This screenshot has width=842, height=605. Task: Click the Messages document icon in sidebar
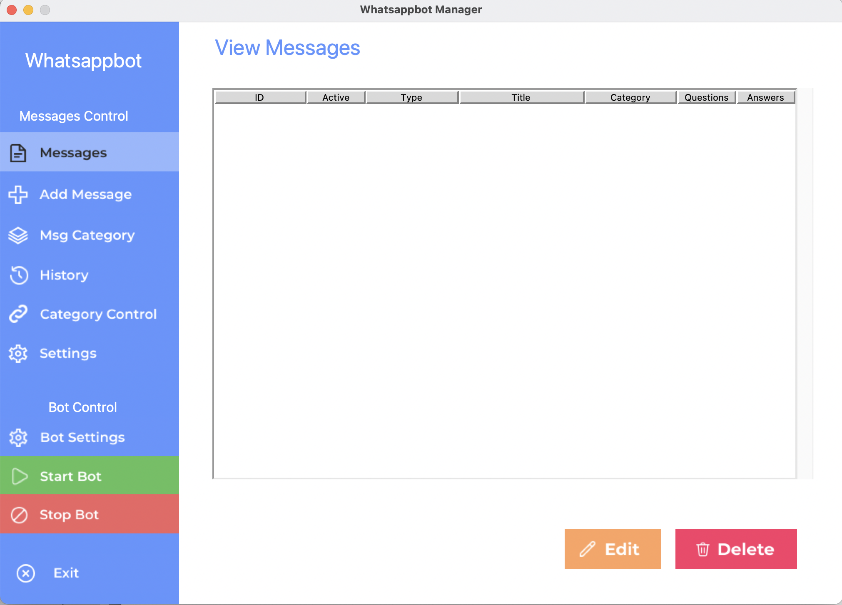pos(18,153)
